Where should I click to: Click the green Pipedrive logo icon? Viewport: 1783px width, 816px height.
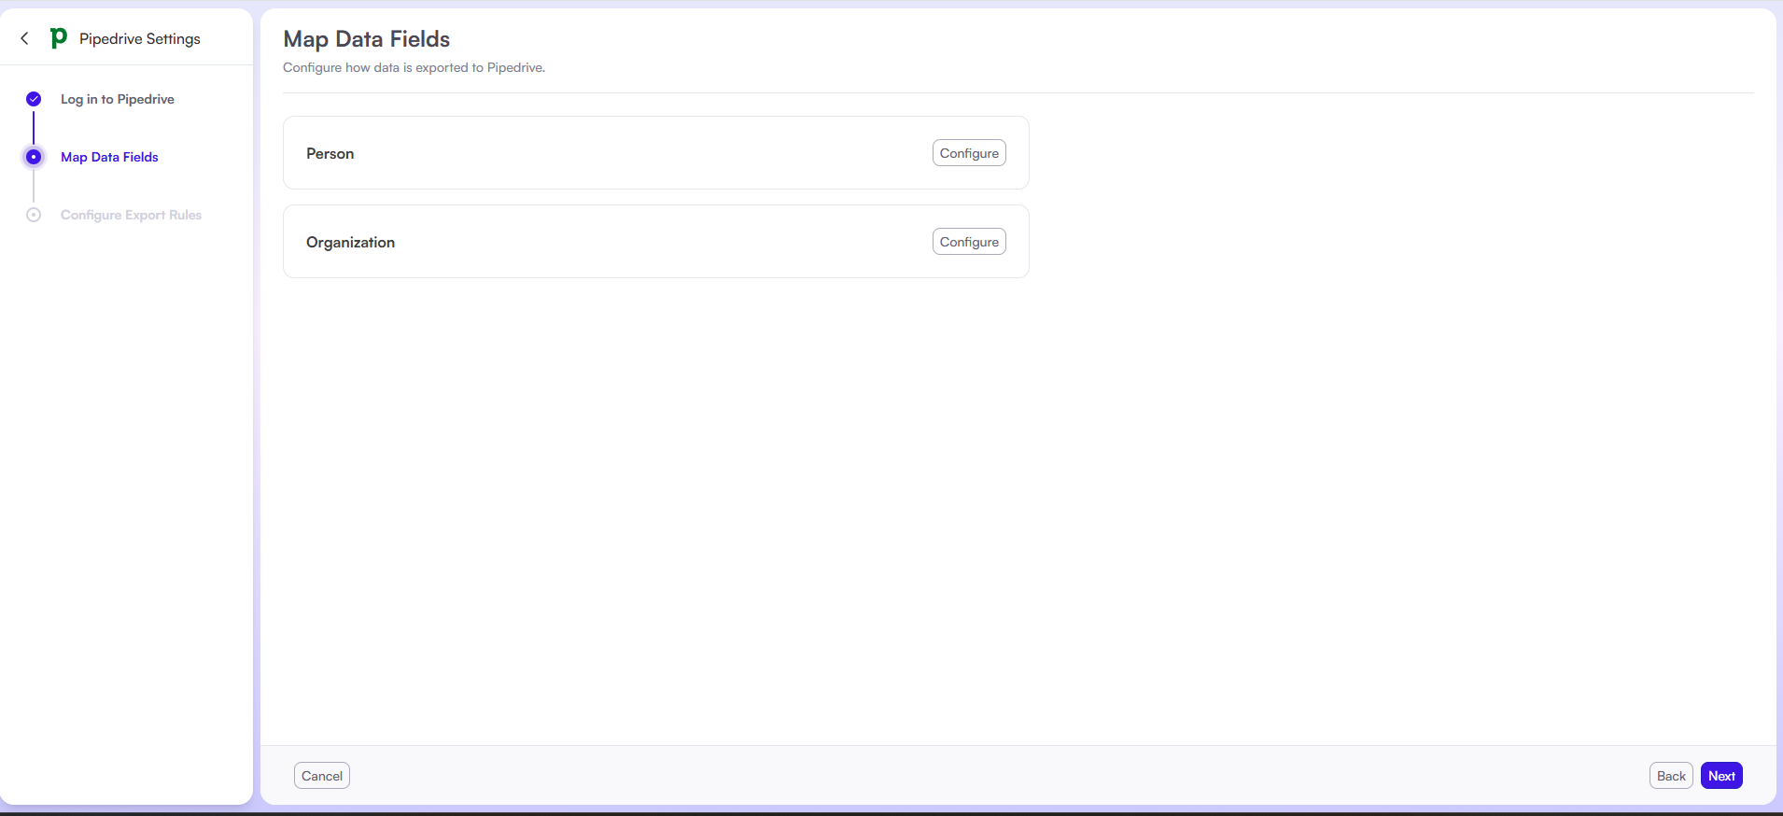[58, 37]
